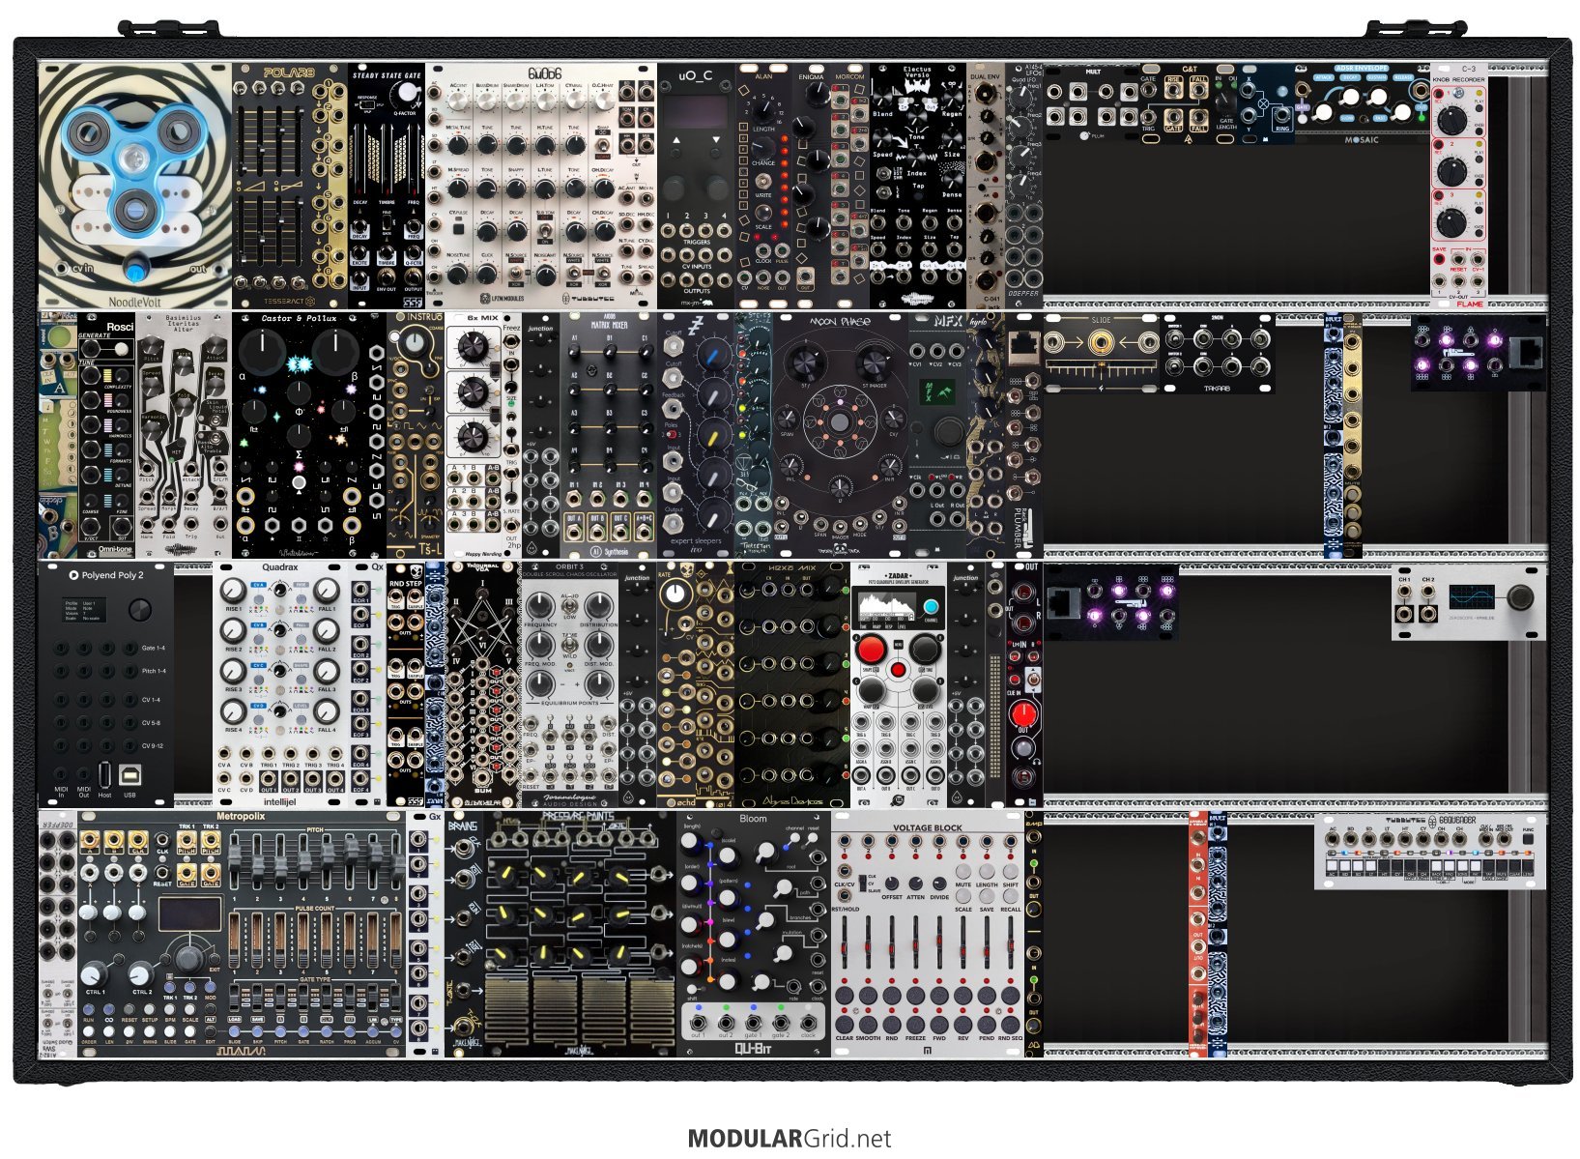Screen dimensions: 1580x1159
Task: Click the RISE 1 knob on Quadrax
Action: click(233, 591)
